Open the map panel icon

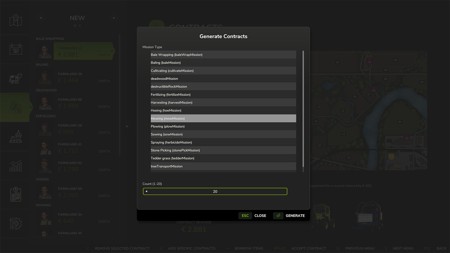15,20
